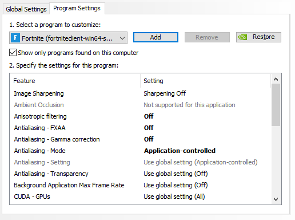Open the Fortnite program selection dropdown
This screenshot has width=295, height=220.
[68, 38]
